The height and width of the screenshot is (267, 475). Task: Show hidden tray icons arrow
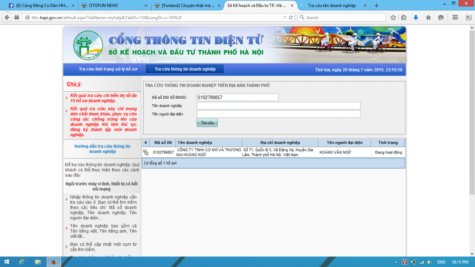396,262
